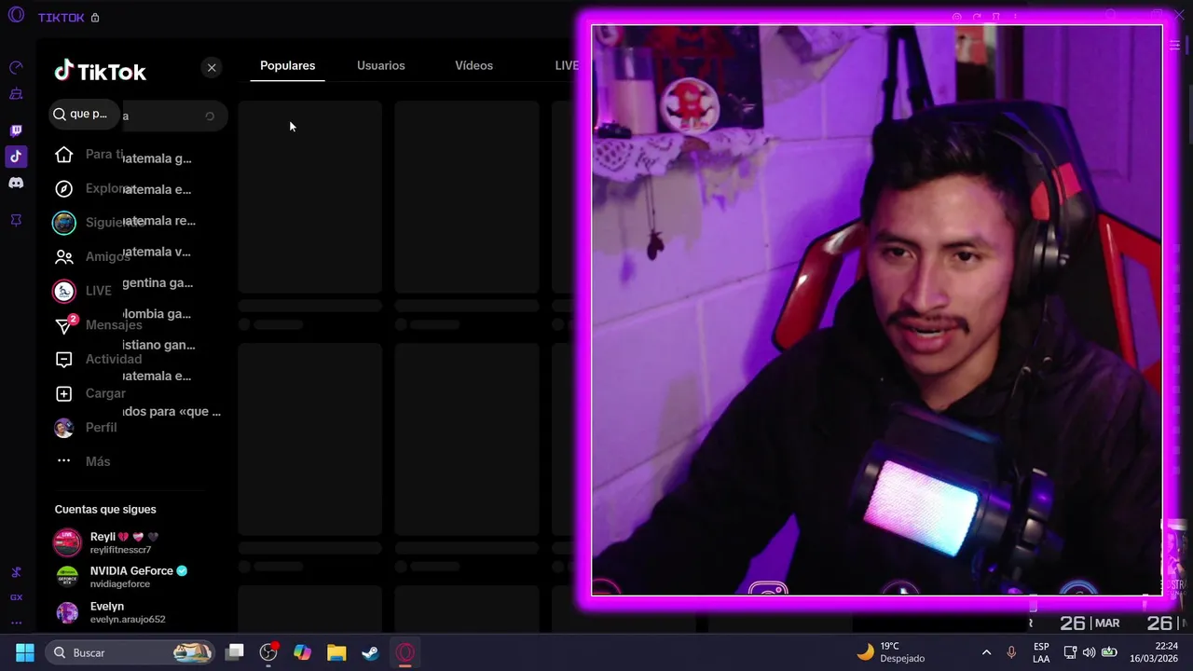The width and height of the screenshot is (1193, 671).
Task: Click the battery tray icon
Action: click(x=1109, y=652)
